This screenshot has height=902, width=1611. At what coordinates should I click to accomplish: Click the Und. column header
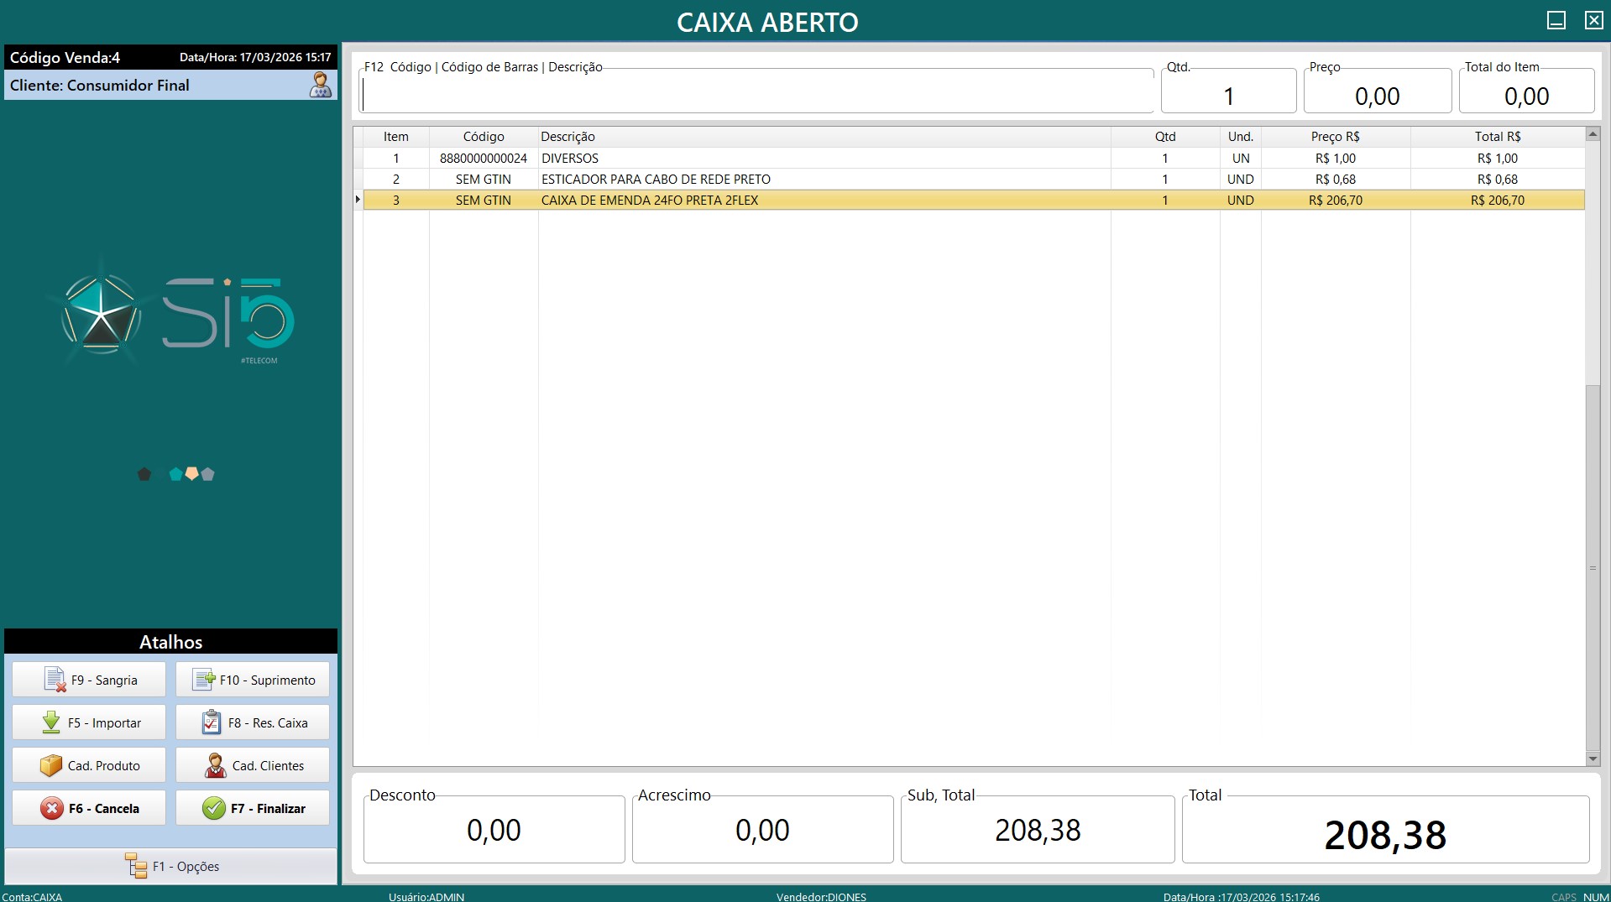pos(1241,137)
